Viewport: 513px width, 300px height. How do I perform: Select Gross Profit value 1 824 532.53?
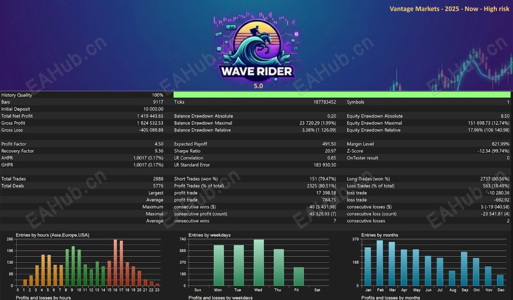coord(150,123)
